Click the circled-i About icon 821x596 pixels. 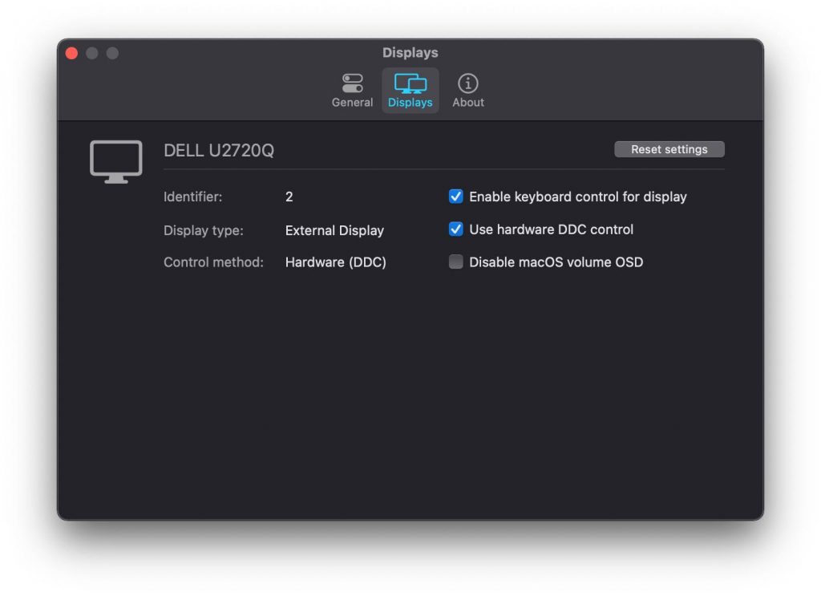tap(467, 83)
